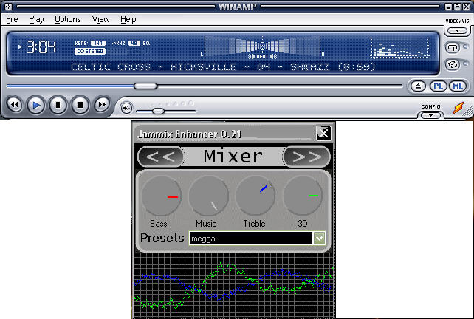Expand the VIDEO/VIS drawer arrow

tap(457, 30)
